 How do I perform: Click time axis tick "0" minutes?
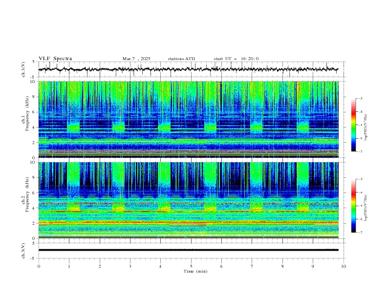click(x=39, y=266)
